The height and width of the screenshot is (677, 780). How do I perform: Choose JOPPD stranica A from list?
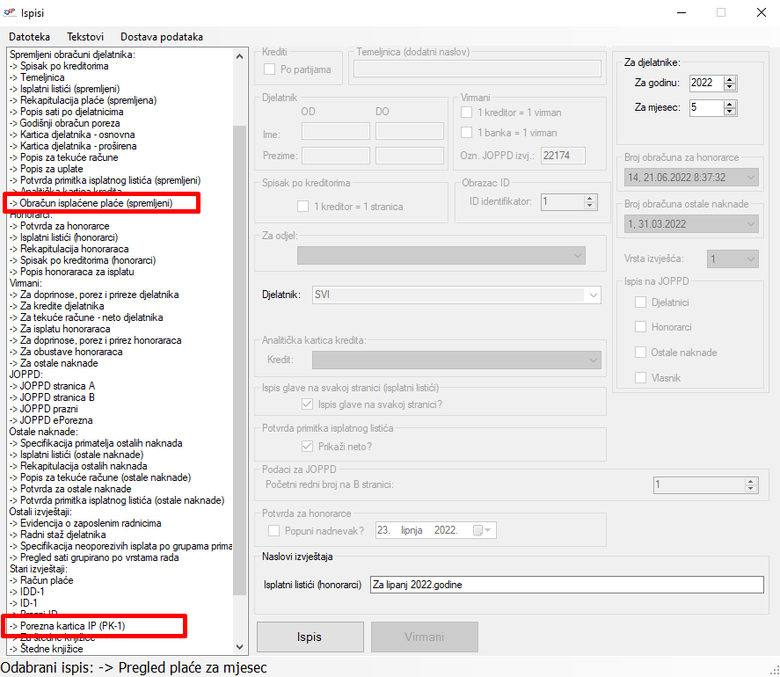[x=51, y=386]
